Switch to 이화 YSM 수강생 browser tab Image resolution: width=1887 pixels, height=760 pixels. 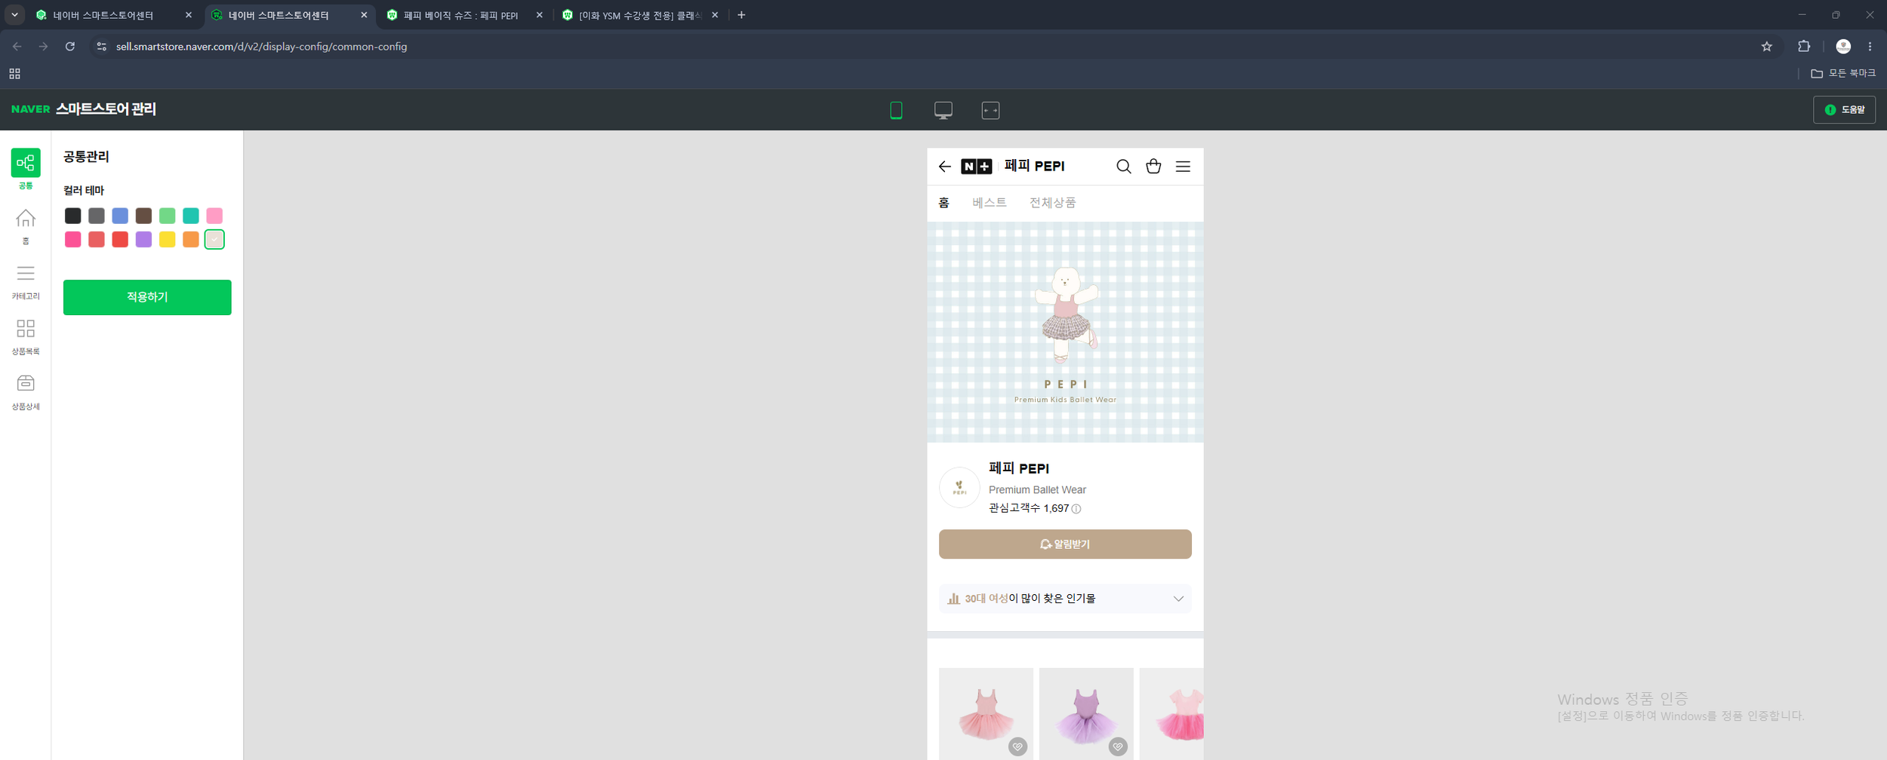640,15
